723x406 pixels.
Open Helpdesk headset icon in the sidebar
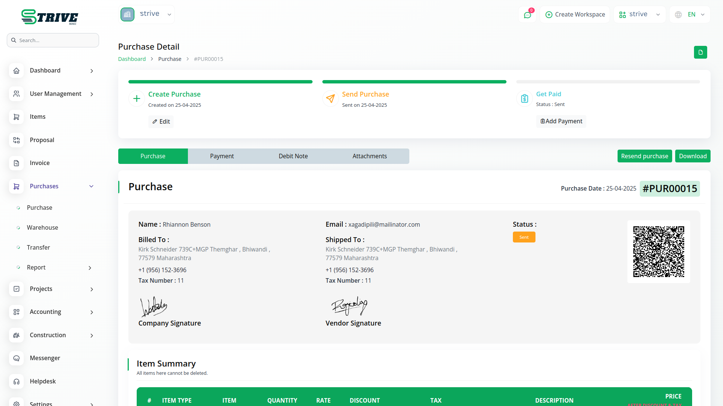coord(17,382)
